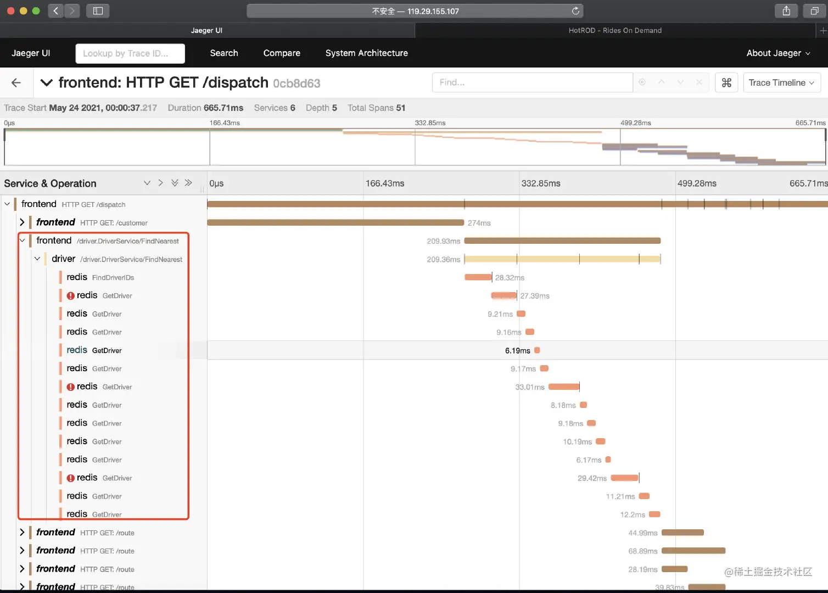Collapse the frontend HTTP GET /dispatch span
The image size is (828, 593).
click(7, 204)
